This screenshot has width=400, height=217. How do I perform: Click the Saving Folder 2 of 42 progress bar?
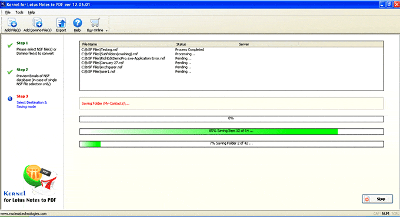pos(231,144)
